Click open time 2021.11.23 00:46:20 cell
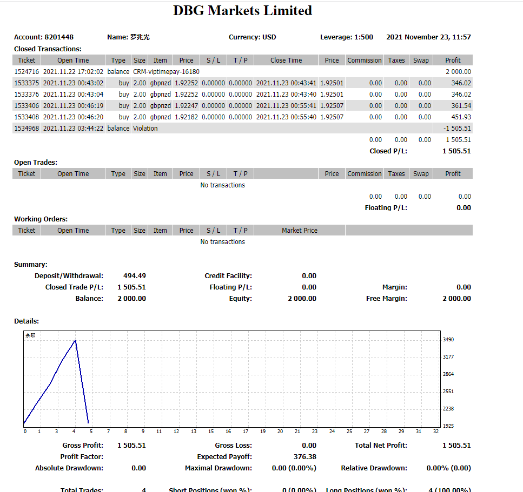The height and width of the screenshot is (492, 523). click(73, 117)
